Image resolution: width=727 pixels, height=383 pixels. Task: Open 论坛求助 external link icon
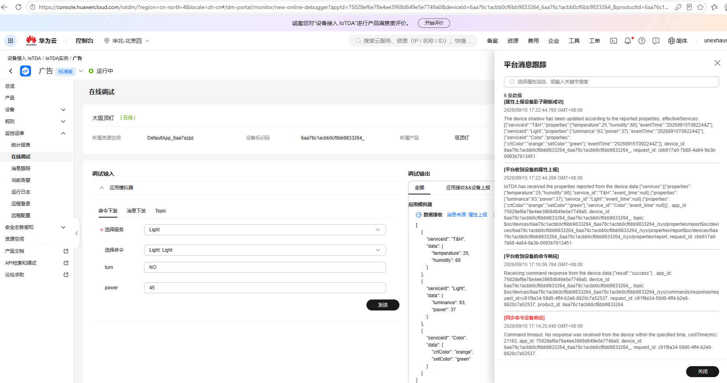pos(66,275)
